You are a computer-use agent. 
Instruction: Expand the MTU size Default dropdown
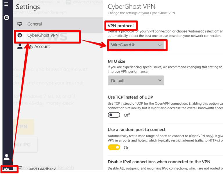136,81
